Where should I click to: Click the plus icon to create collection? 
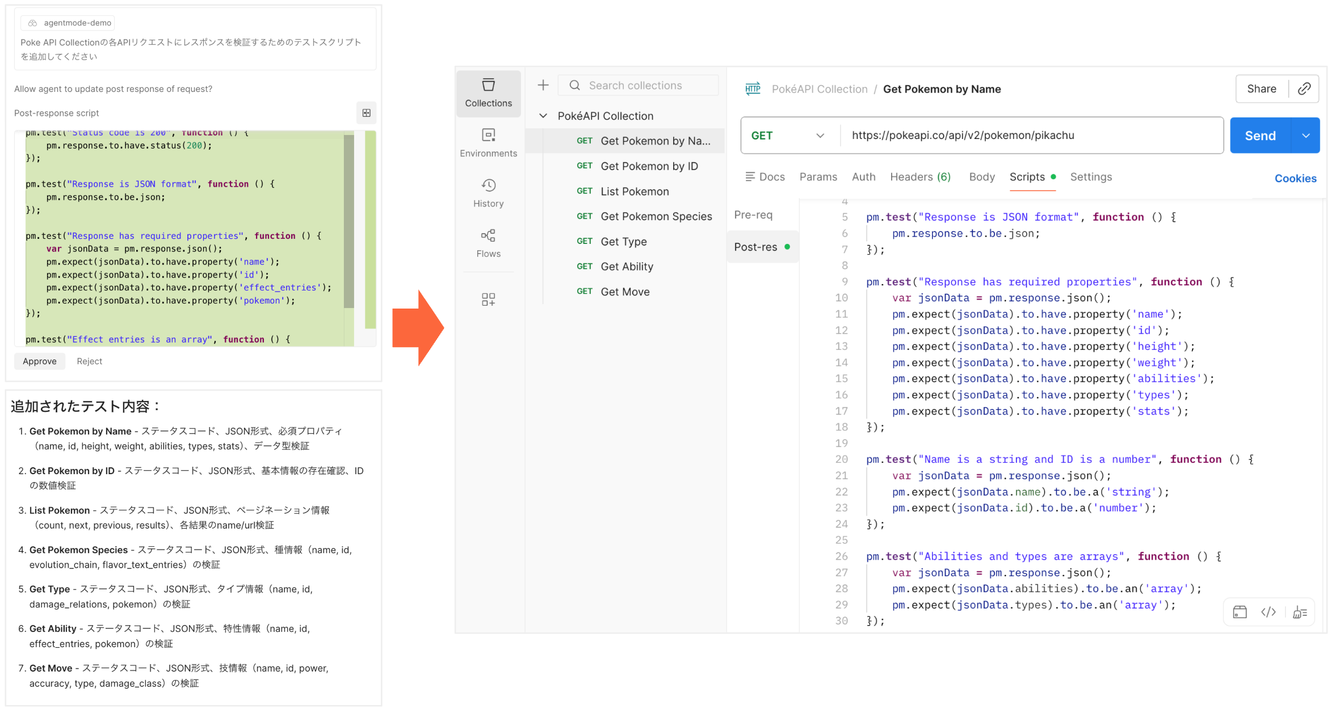click(x=543, y=85)
